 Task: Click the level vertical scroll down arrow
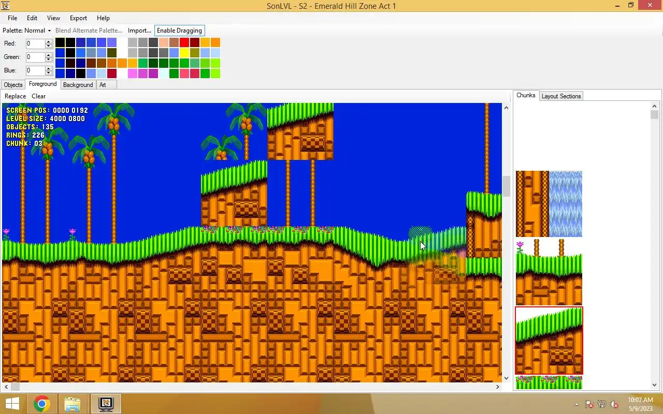coord(506,379)
